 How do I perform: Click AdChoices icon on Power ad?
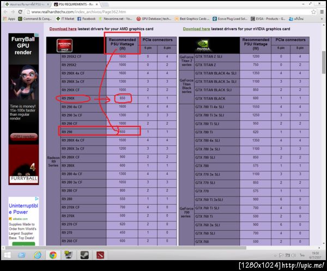pyautogui.click(x=37, y=199)
